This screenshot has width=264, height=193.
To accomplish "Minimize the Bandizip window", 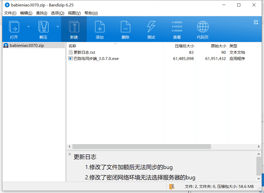I will [x=224, y=5].
